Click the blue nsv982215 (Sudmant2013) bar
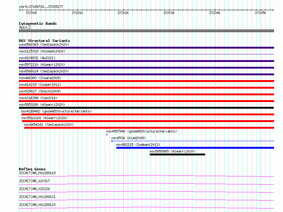The width and height of the screenshot is (283, 212). (195, 148)
